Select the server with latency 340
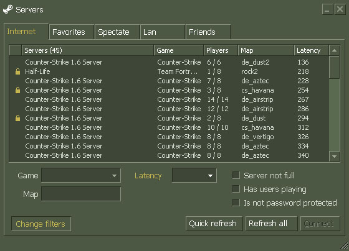 tap(169, 155)
